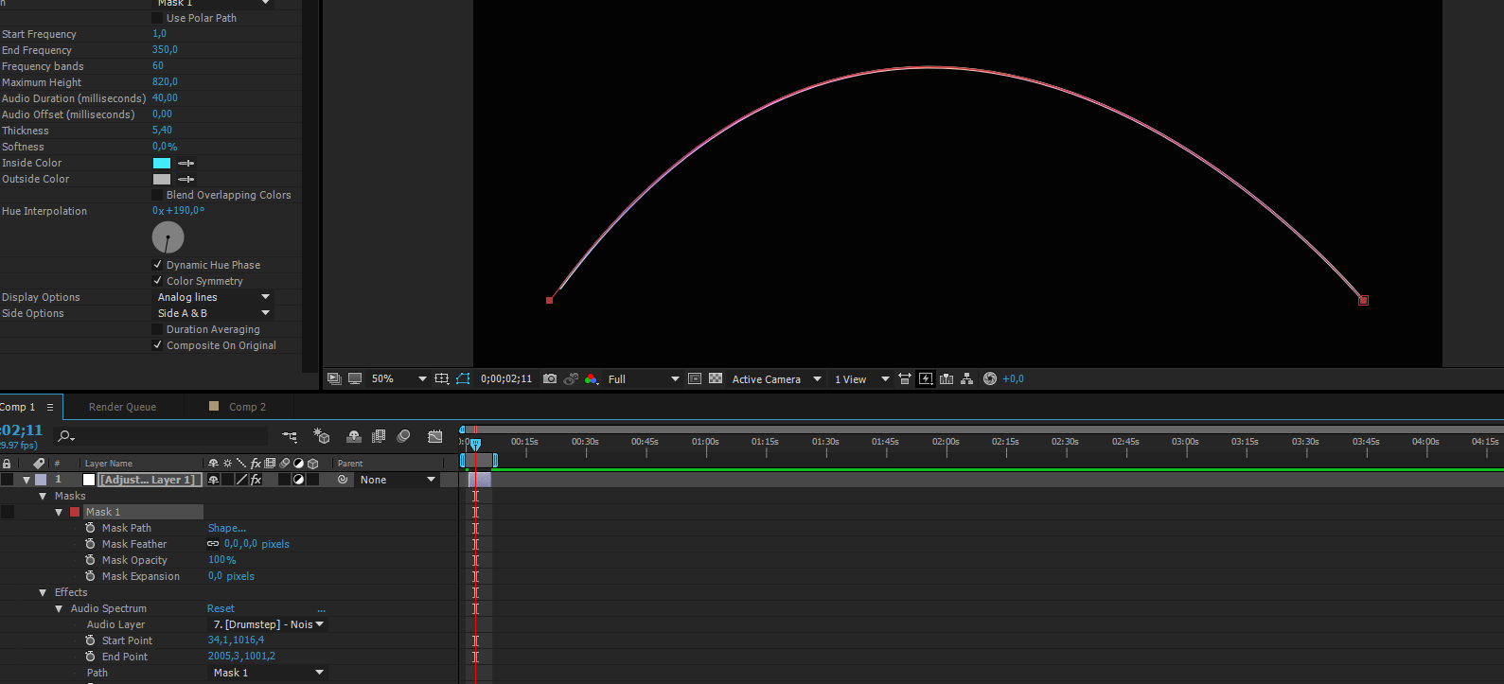The width and height of the screenshot is (1504, 684).
Task: Click the Composition Mini-Flowchart icon
Action: pos(290,436)
